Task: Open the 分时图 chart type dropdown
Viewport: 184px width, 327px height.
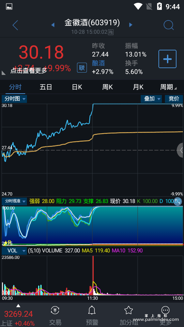Action: (14, 99)
